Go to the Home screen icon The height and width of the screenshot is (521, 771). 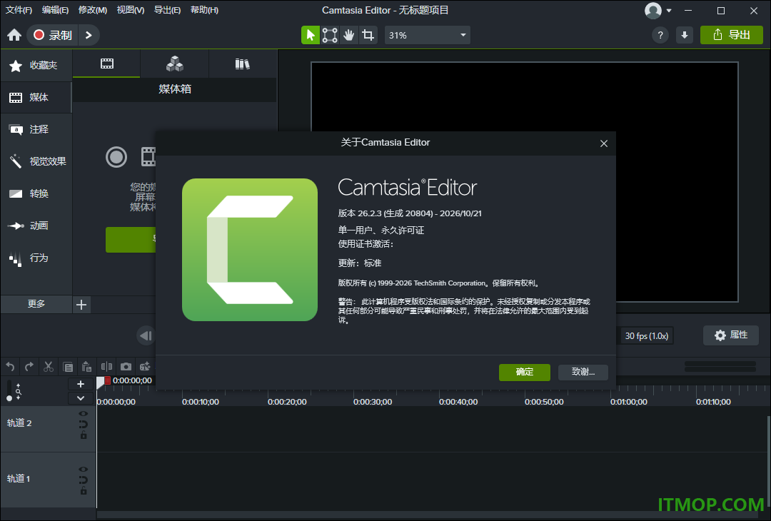click(14, 35)
